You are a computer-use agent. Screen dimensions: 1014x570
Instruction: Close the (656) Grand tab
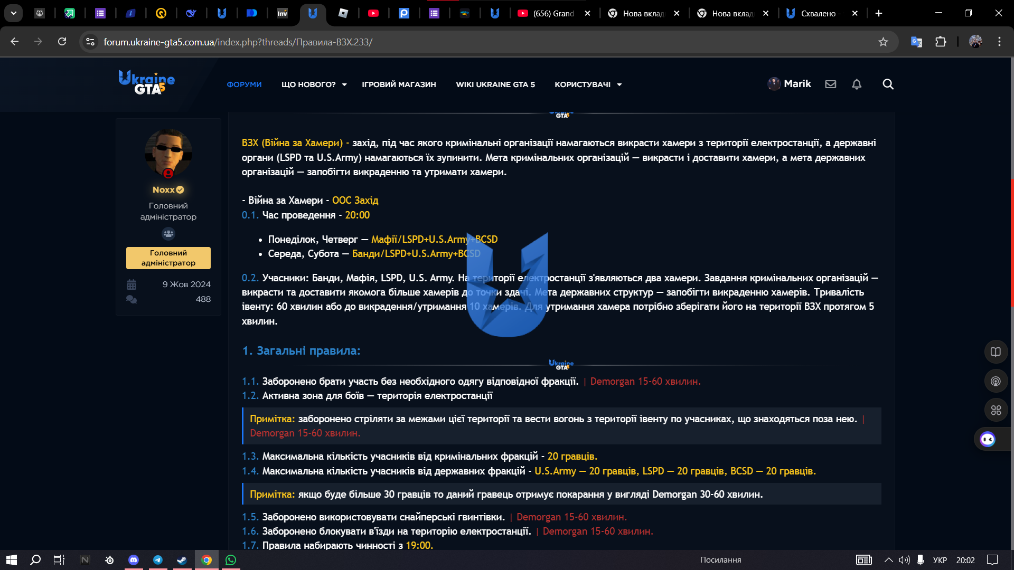click(x=587, y=14)
